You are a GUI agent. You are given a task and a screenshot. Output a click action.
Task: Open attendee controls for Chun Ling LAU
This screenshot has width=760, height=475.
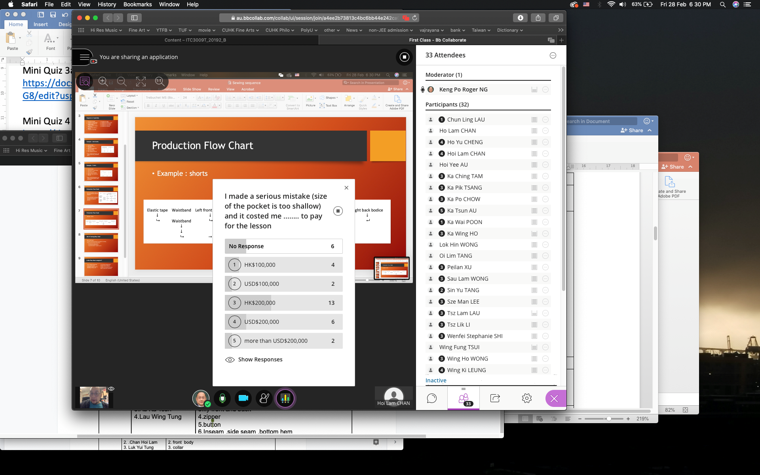pyautogui.click(x=545, y=120)
